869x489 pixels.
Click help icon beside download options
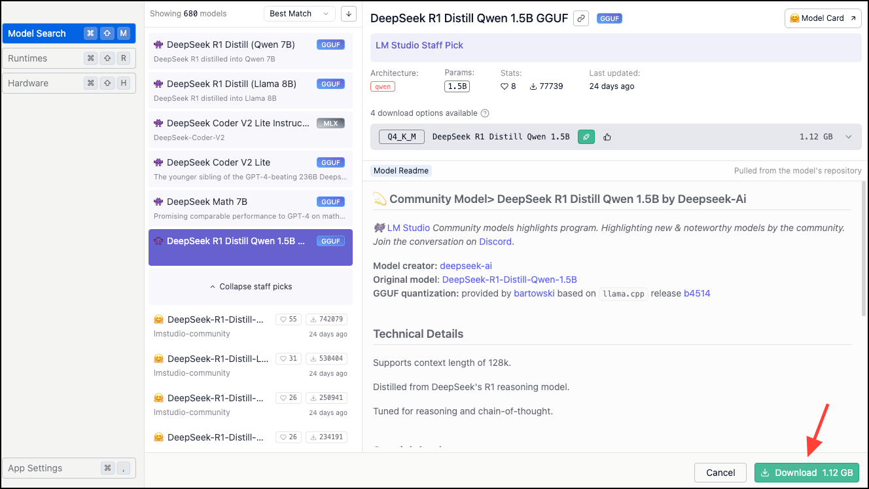(485, 113)
